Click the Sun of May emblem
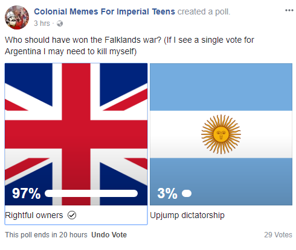 click(221, 134)
